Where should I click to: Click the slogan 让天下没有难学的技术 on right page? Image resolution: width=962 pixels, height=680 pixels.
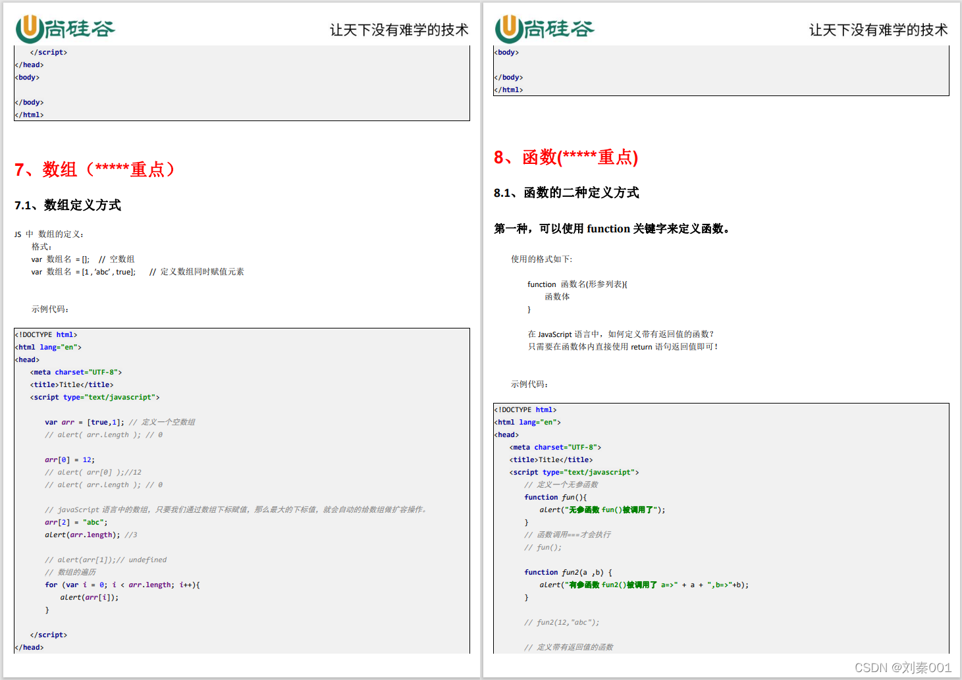[878, 30]
